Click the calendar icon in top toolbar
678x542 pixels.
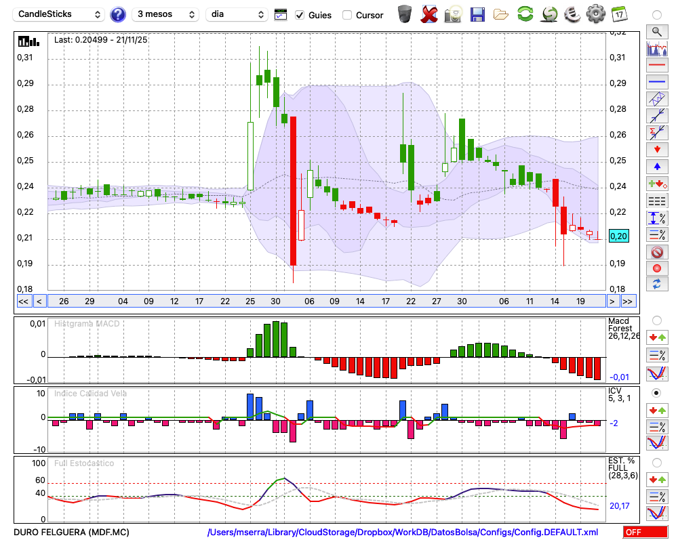point(619,14)
